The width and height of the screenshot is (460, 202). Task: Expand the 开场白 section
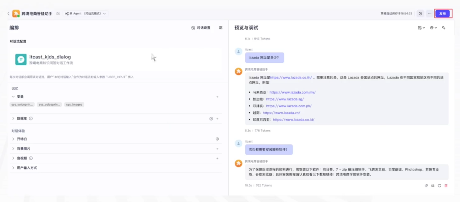pos(13,139)
